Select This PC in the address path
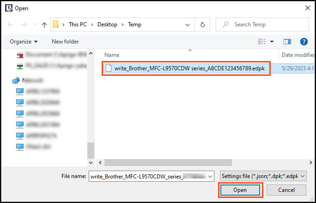The width and height of the screenshot is (316, 203). [x=78, y=25]
